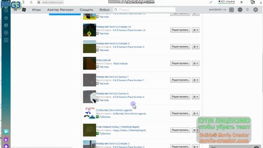The image size is (263, 148).
Task: Open the Номер места K & D Games: 7 title
Action: tap(112, 77)
